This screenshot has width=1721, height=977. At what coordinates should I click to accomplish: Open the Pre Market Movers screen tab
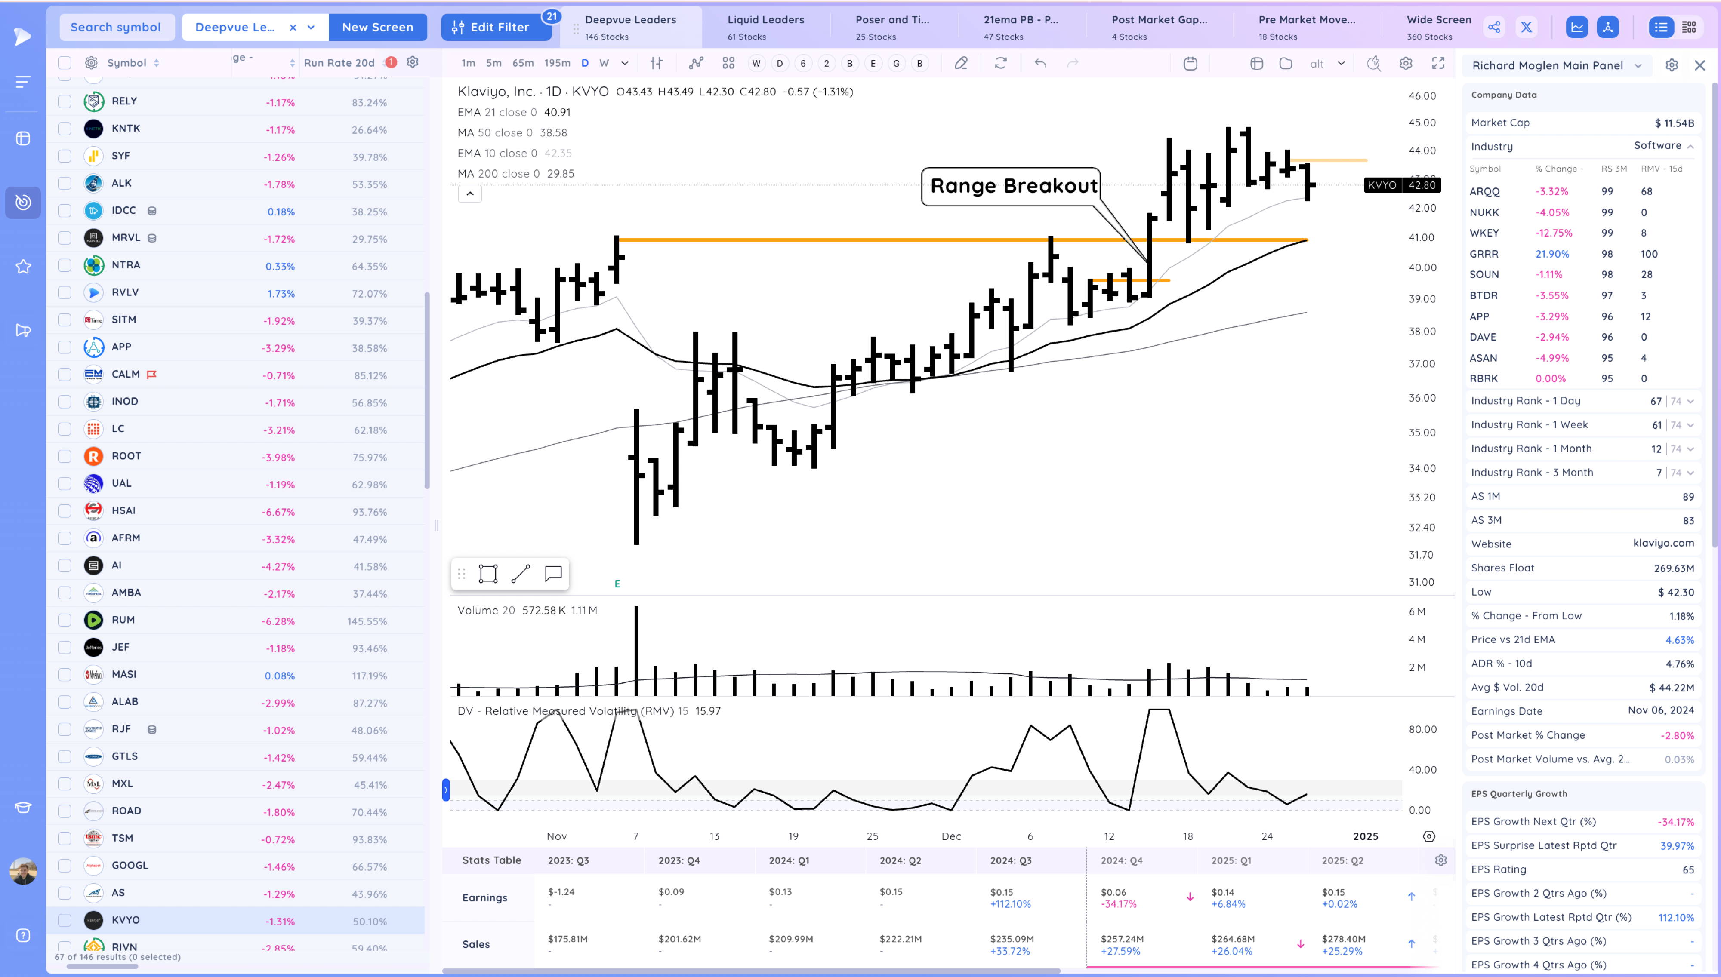click(x=1306, y=28)
